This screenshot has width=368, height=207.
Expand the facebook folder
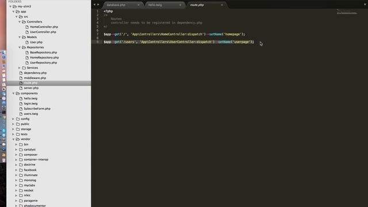coord(17,170)
